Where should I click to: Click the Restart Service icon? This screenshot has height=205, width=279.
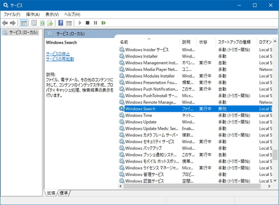104,23
